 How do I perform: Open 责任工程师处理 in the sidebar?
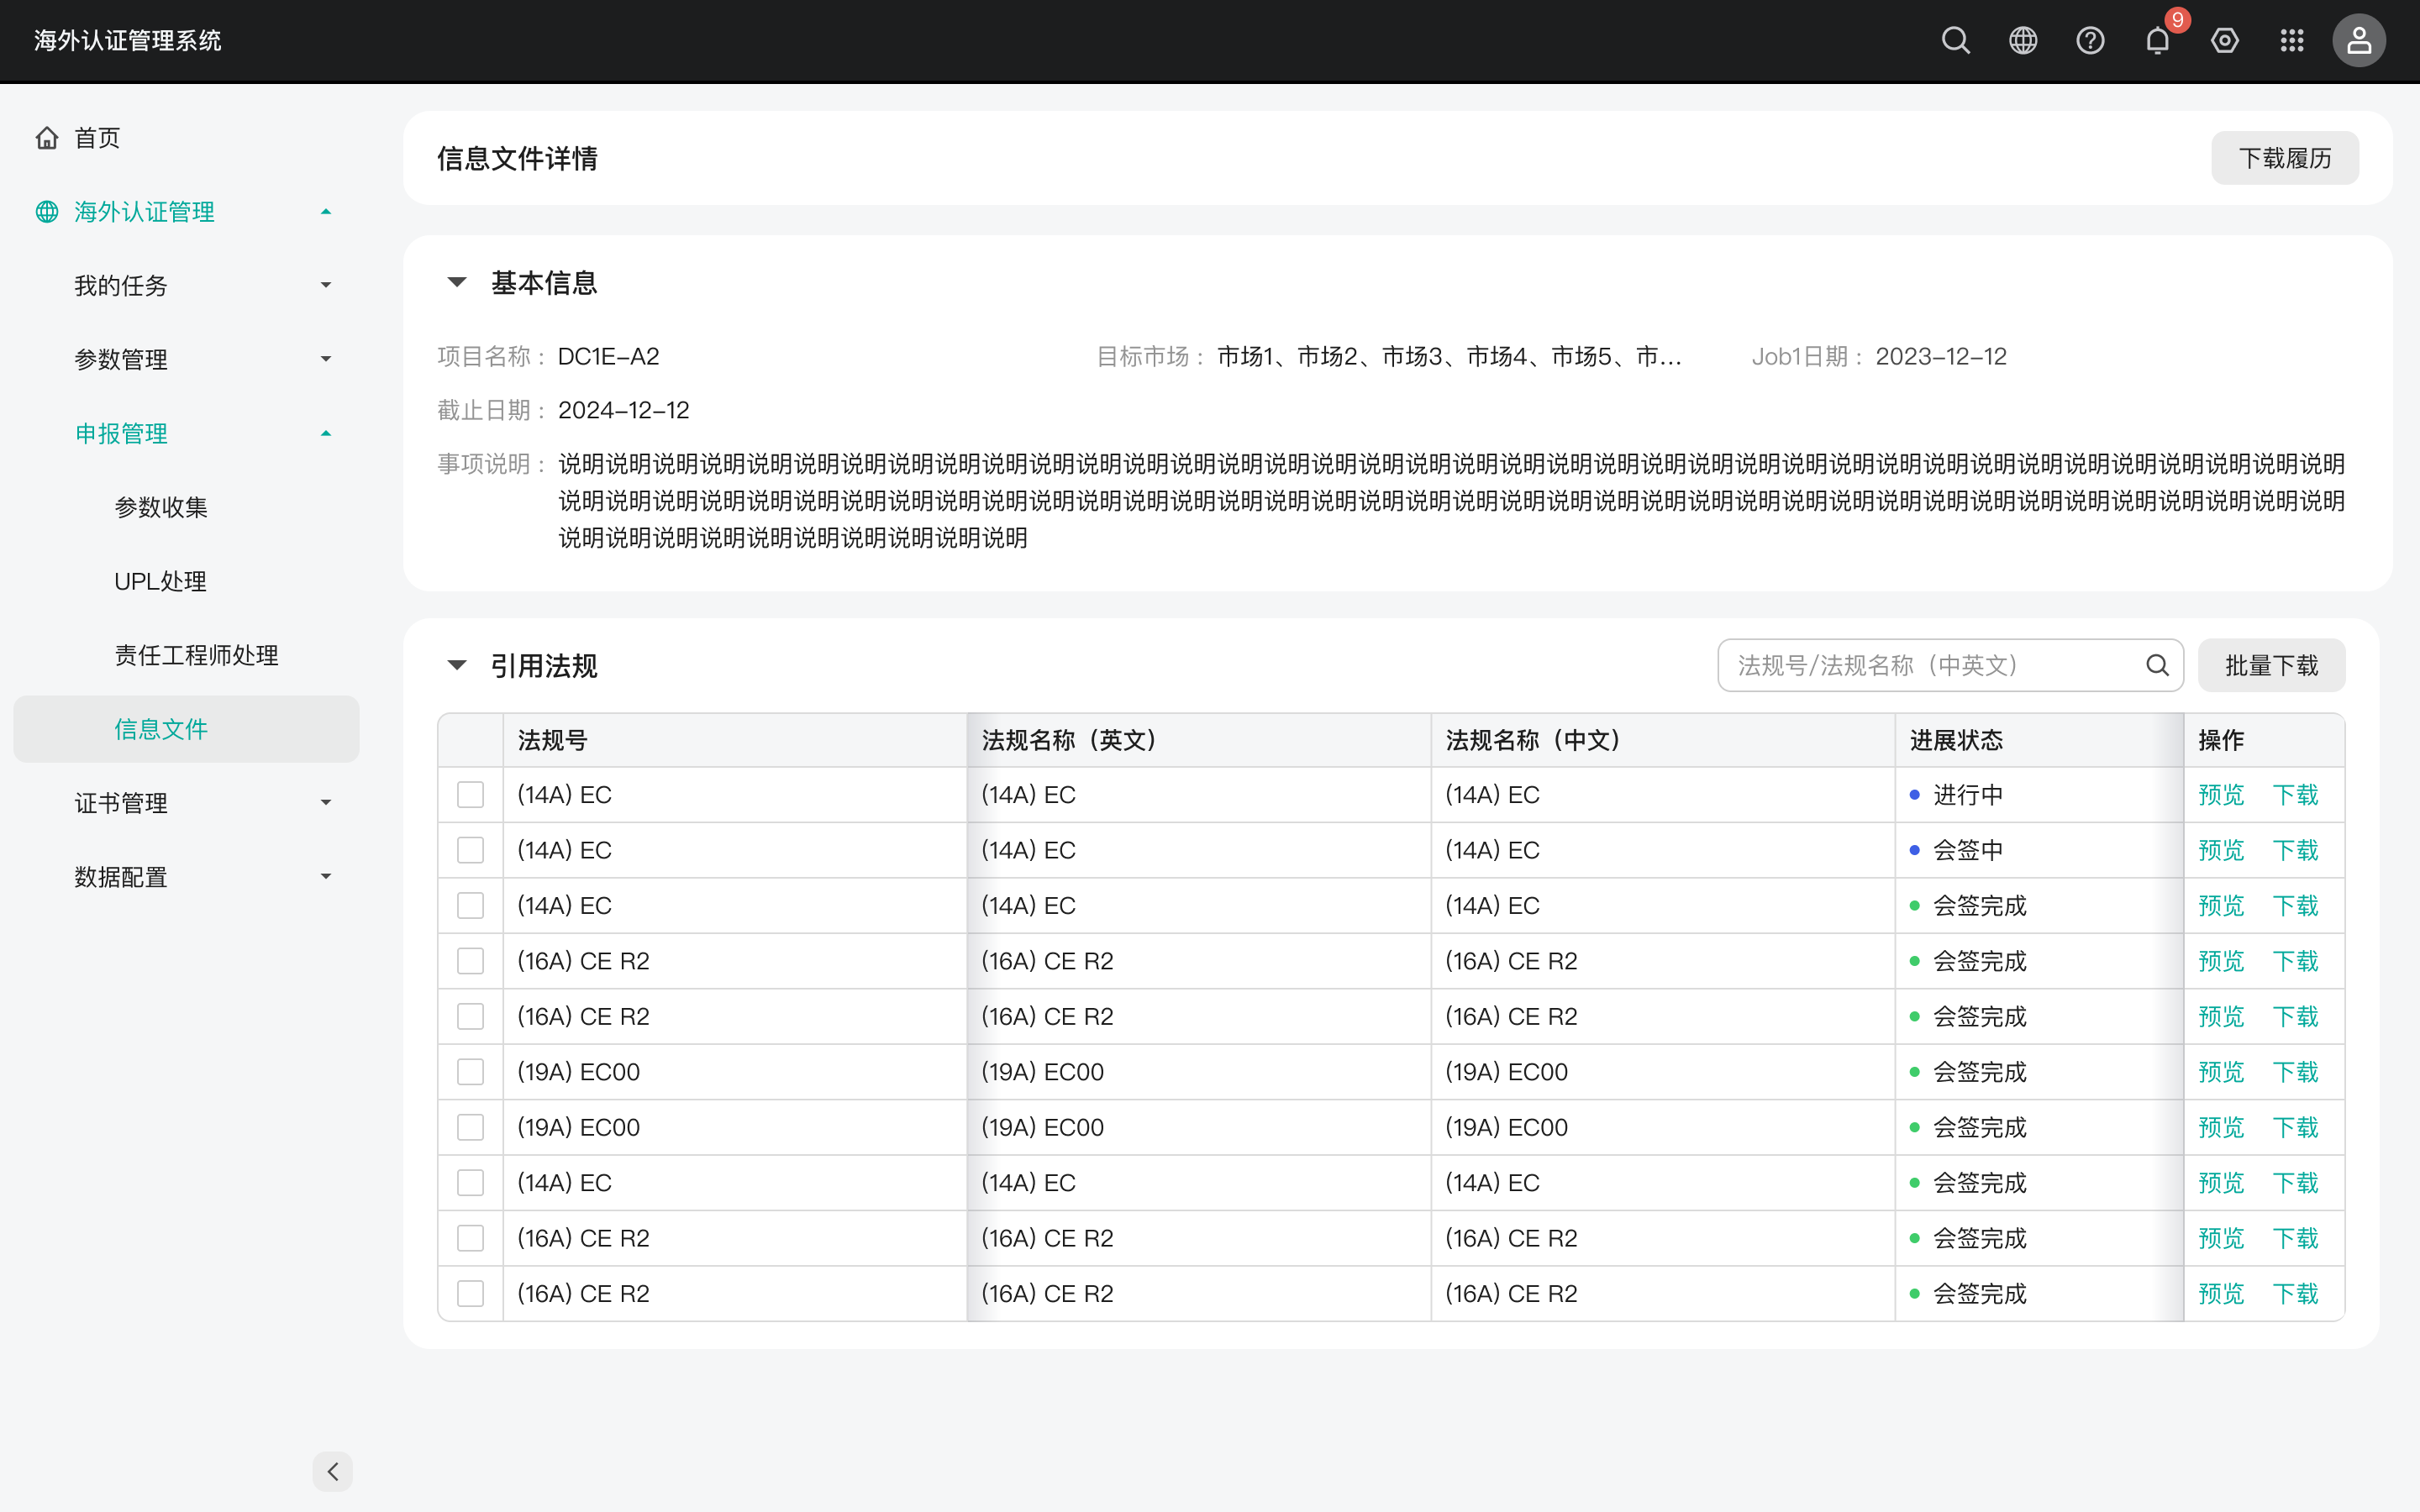click(x=196, y=655)
